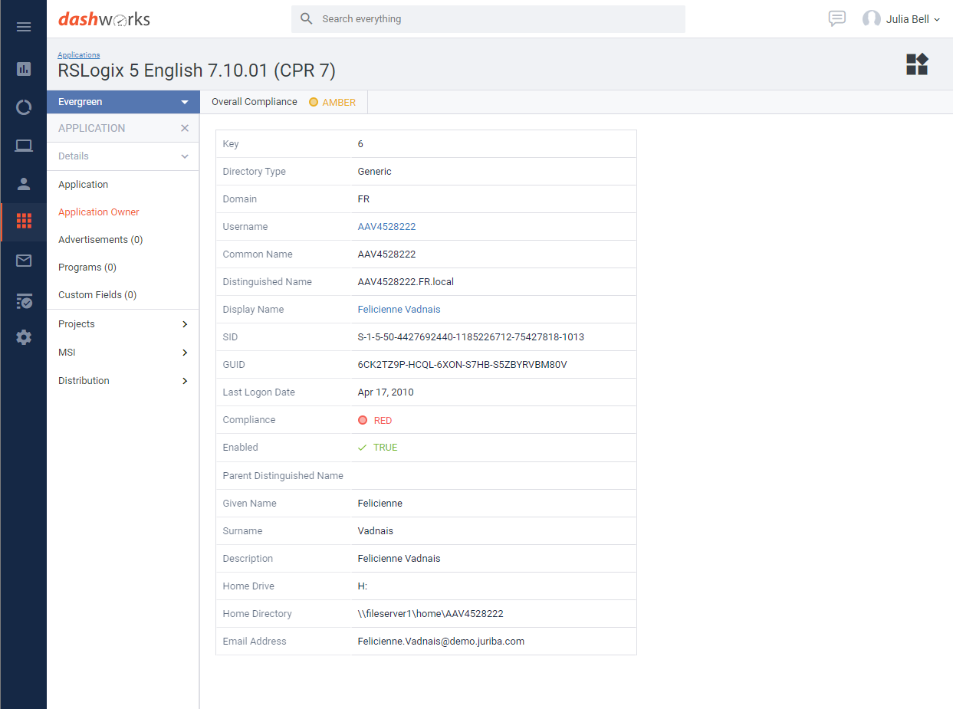Screen dimensions: 953x709
Task: Click the magnifier search icon
Action: pos(307,18)
